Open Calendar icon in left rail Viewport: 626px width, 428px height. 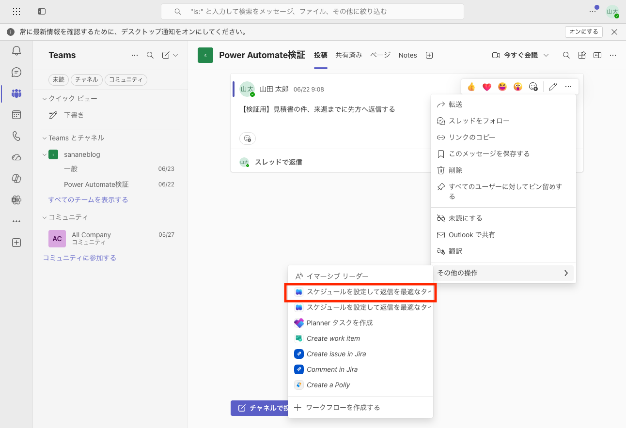pos(16,115)
